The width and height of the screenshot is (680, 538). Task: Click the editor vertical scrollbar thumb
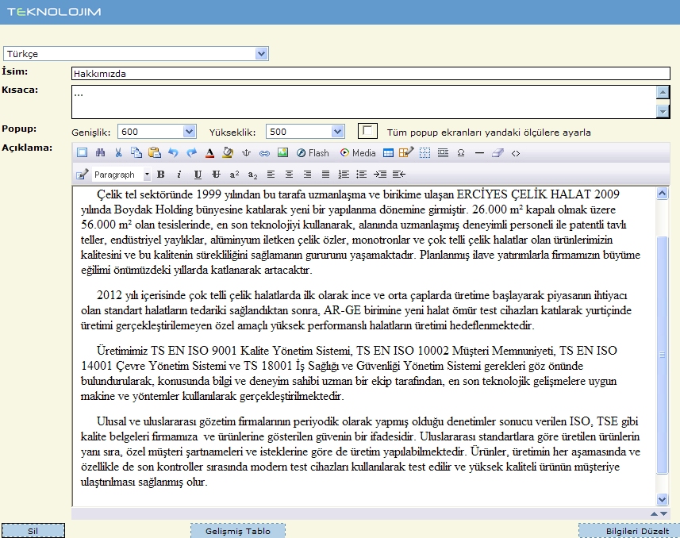click(663, 355)
